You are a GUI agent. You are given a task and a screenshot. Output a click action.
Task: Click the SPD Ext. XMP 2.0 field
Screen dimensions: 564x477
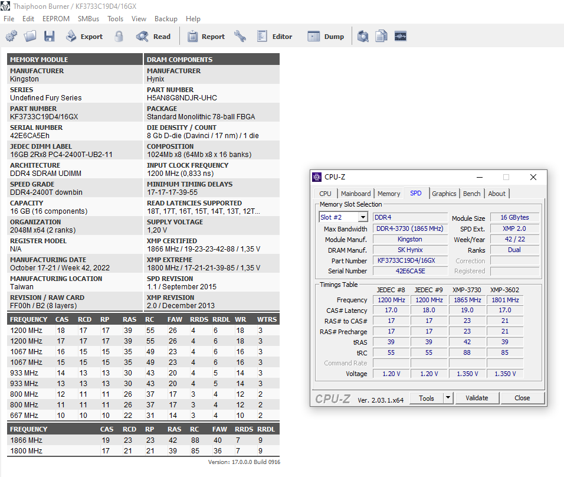click(x=514, y=228)
